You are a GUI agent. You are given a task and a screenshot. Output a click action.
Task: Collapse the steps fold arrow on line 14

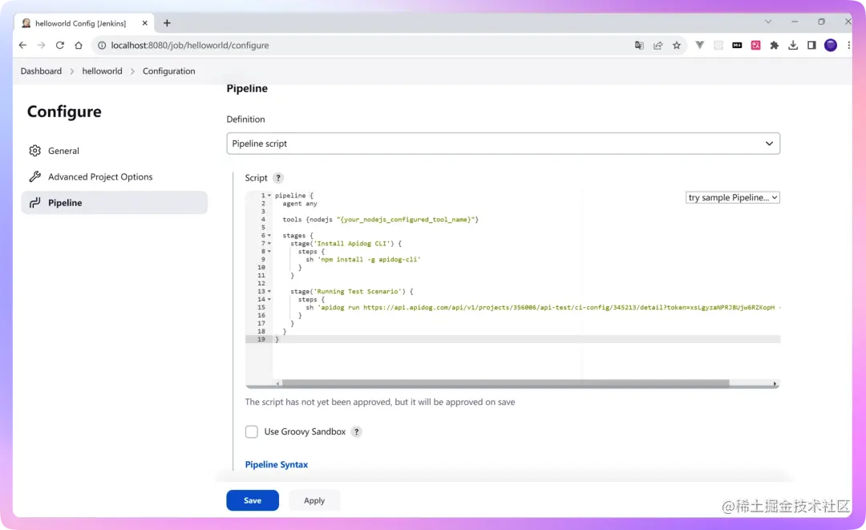click(269, 299)
